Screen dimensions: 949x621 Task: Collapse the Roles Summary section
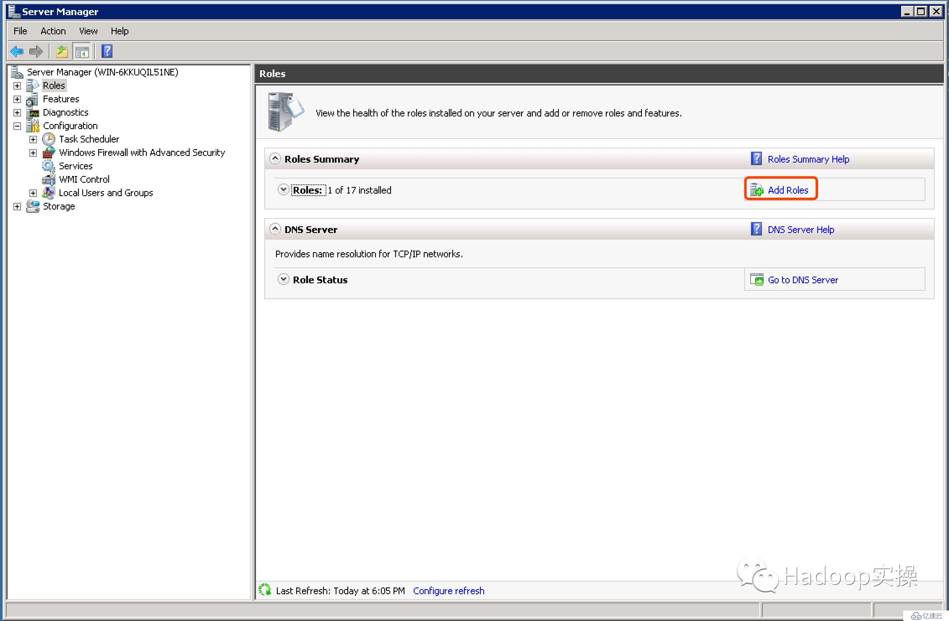275,159
